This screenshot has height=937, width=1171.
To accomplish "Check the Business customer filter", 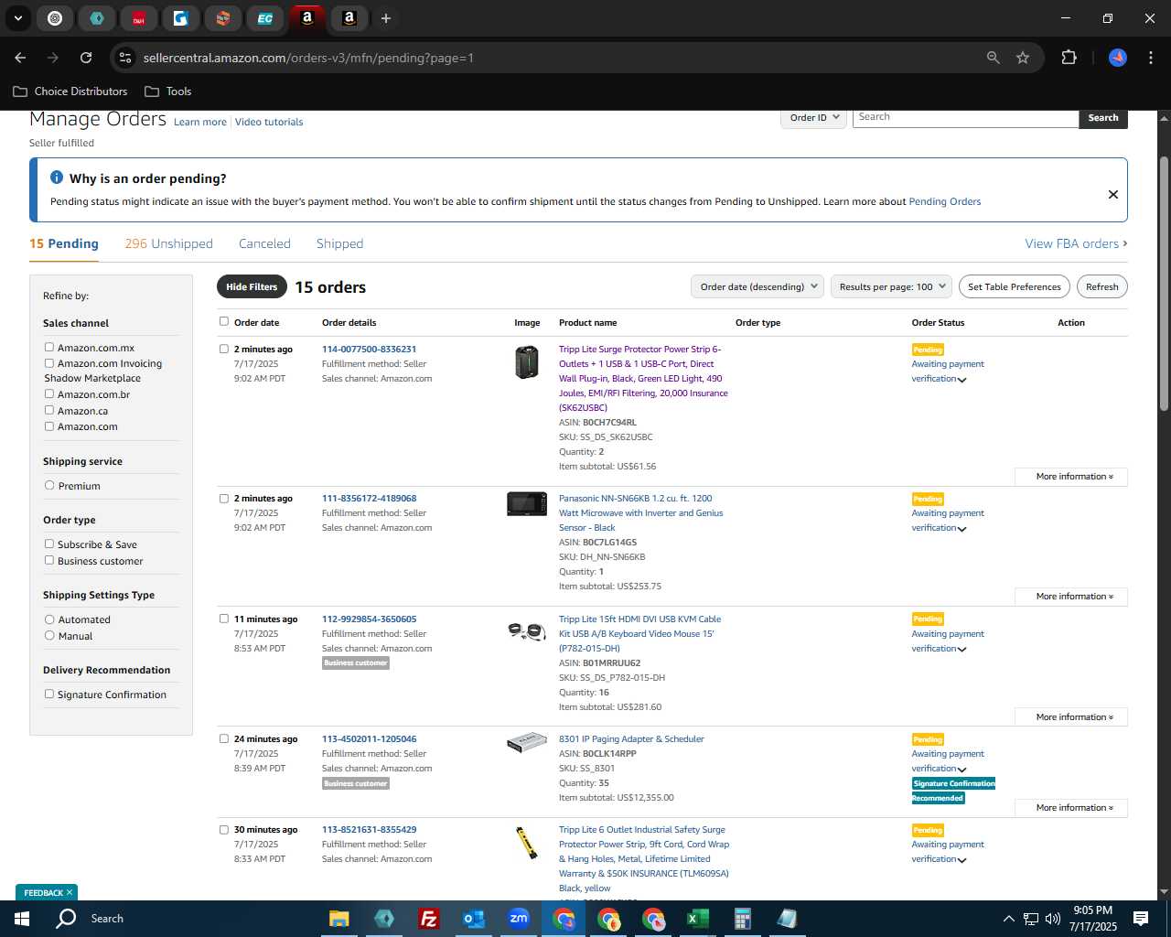I will coord(49,560).
